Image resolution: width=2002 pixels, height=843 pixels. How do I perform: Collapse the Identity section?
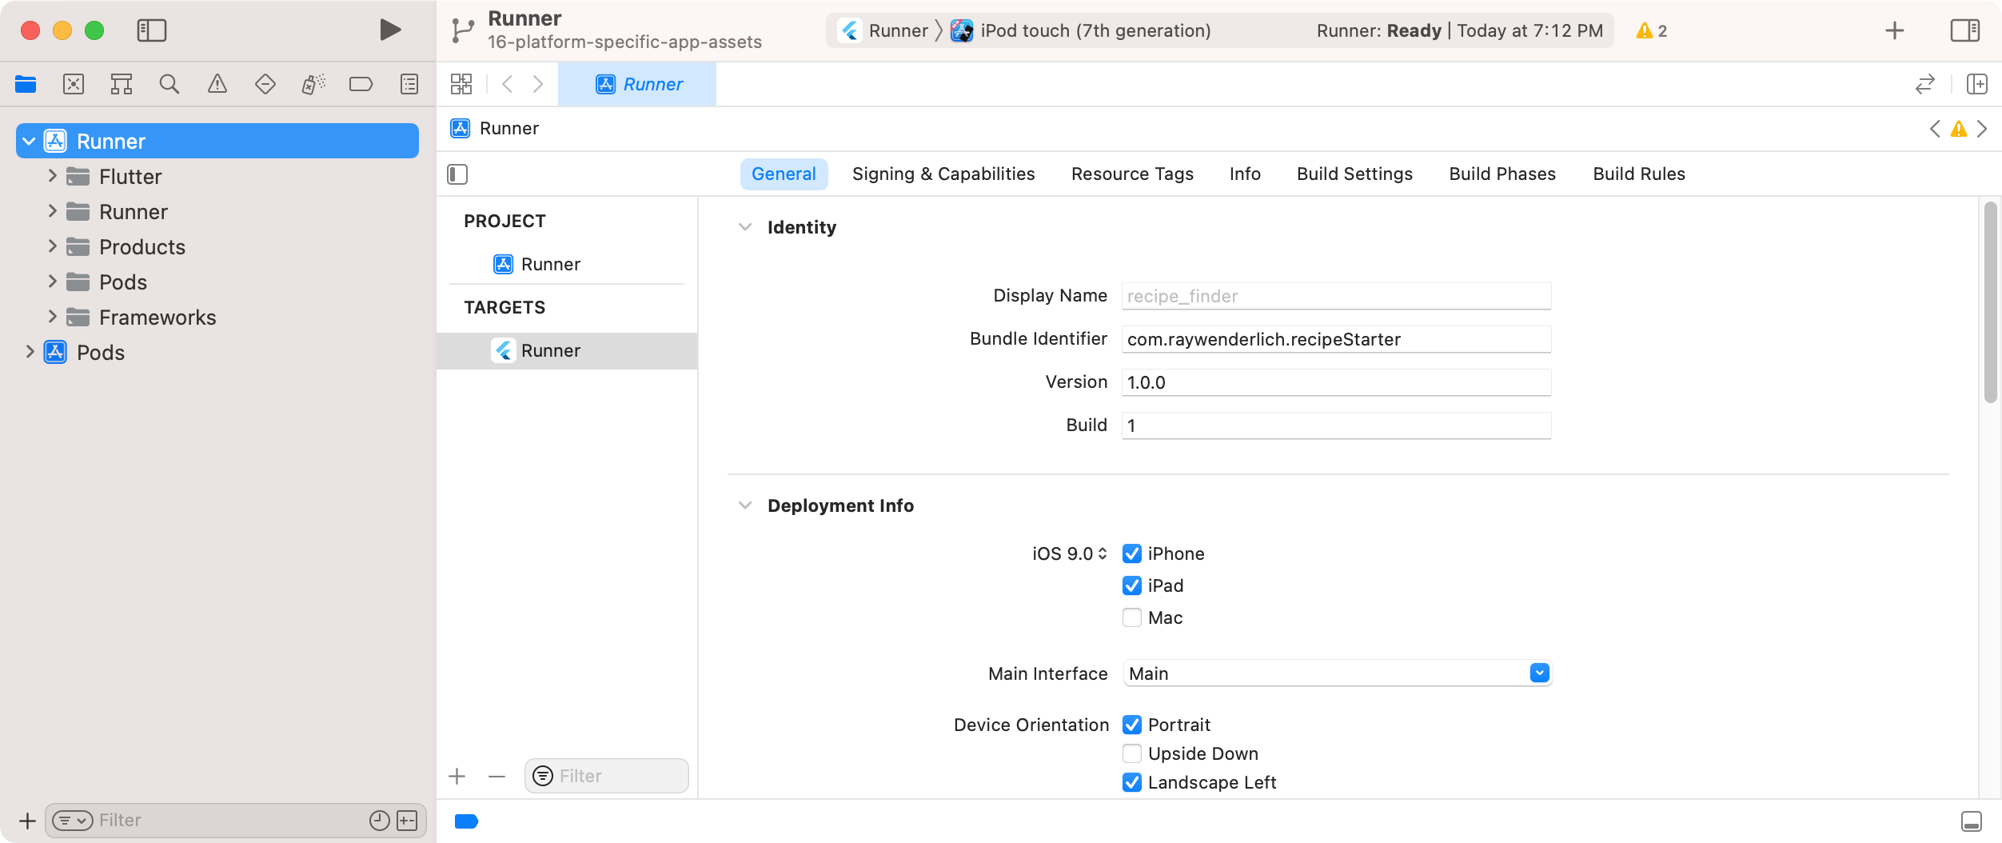point(745,227)
